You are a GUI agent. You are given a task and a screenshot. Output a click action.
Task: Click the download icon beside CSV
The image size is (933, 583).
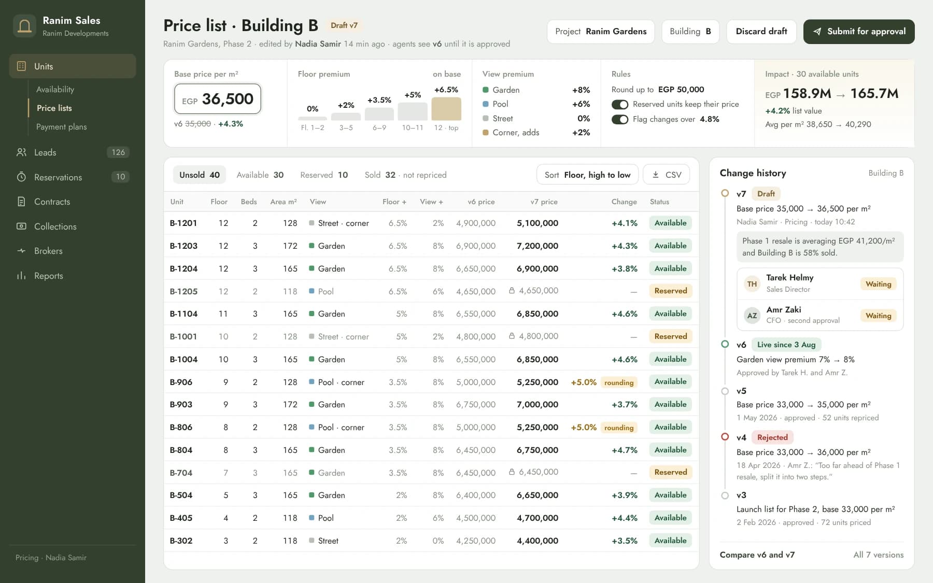pyautogui.click(x=656, y=175)
